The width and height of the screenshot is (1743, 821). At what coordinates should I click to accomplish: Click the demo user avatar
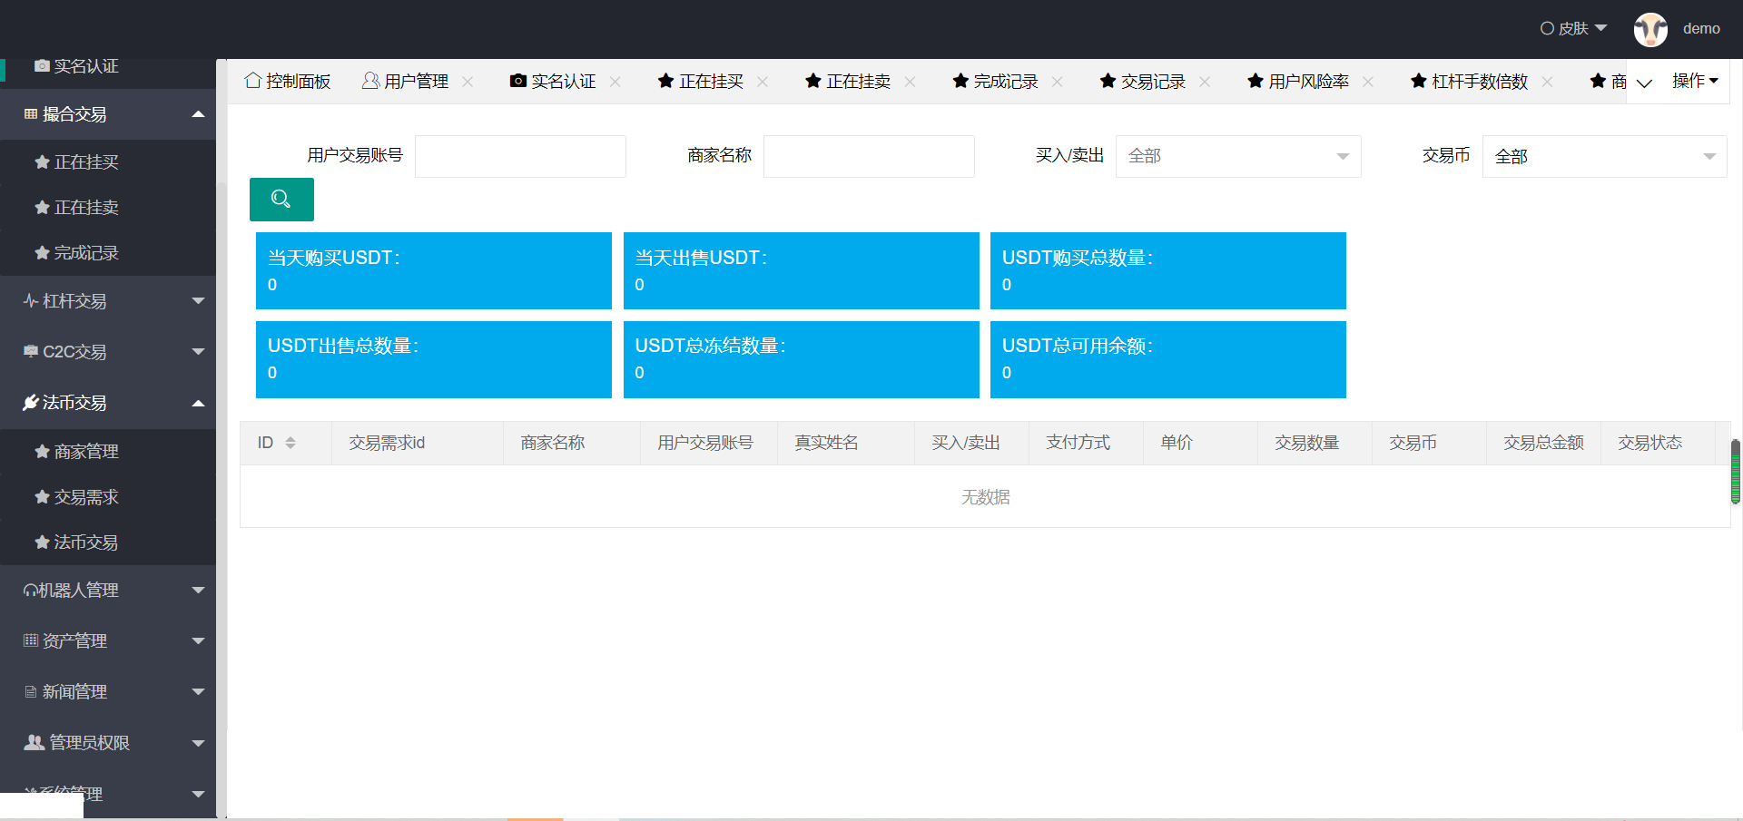(x=1649, y=29)
